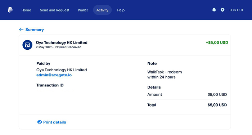Open Send and Request menu

click(x=54, y=10)
